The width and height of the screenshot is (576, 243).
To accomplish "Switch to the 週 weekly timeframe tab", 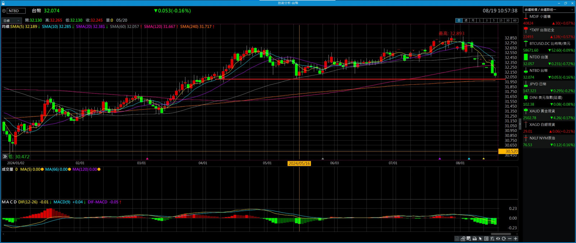I will [x=466, y=21].
